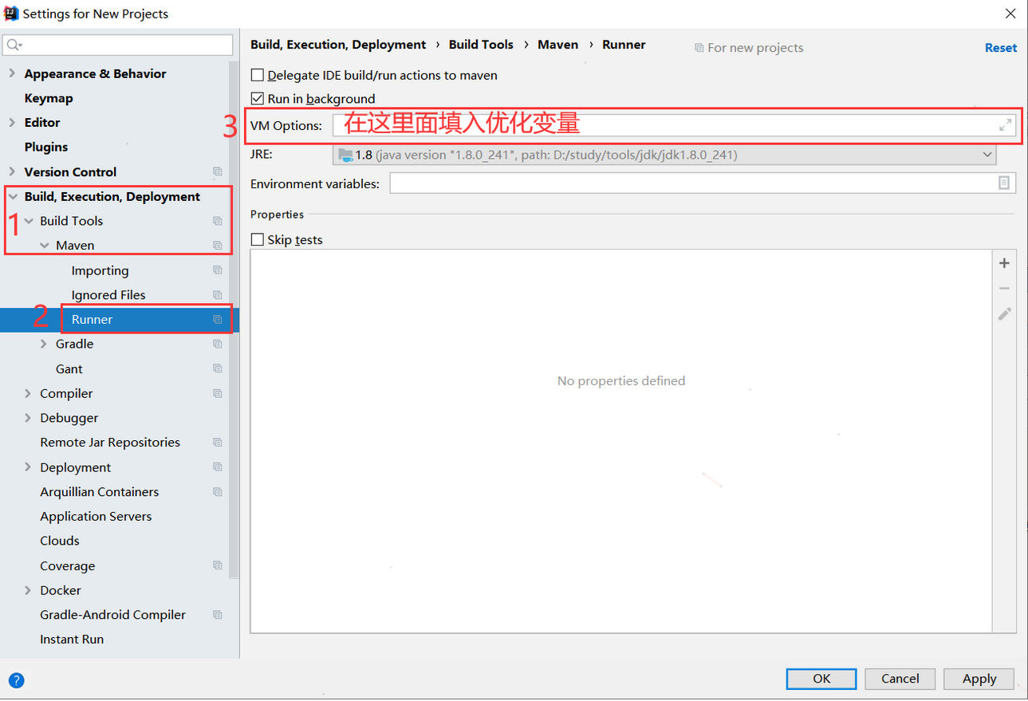This screenshot has width=1028, height=701.
Task: Open the JRE version dropdown
Action: [x=987, y=154]
